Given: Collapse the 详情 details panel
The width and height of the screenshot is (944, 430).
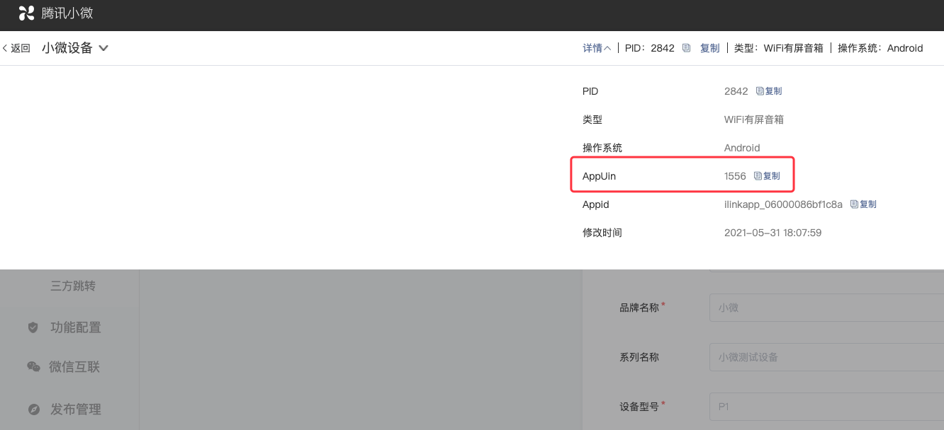Looking at the screenshot, I should (597, 48).
